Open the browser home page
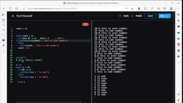Image resolution: width=183 pixels, height=103 pixels. (x=17, y=9)
